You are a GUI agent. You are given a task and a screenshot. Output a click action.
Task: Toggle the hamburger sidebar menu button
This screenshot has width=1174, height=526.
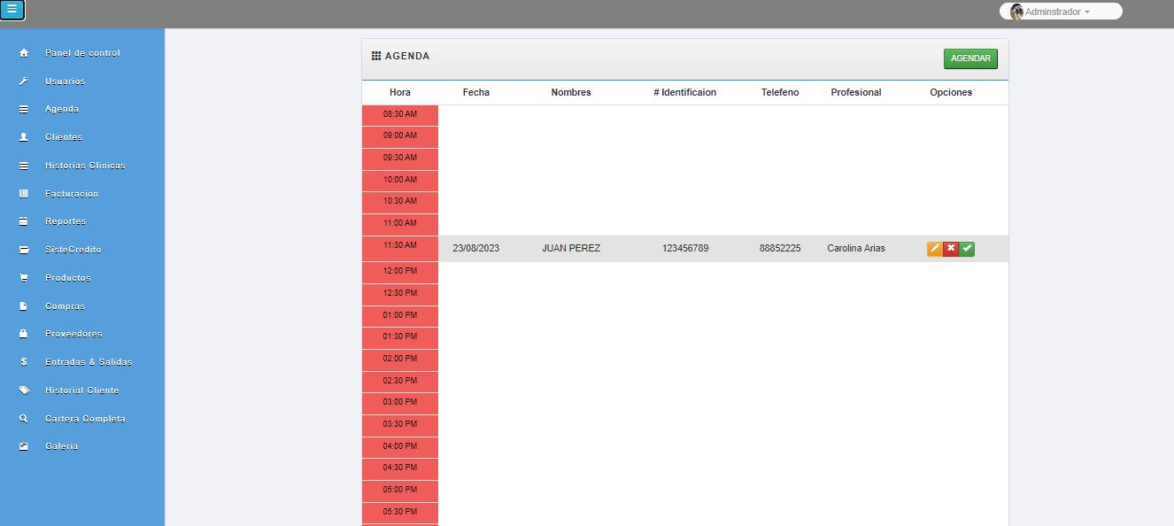pyautogui.click(x=12, y=10)
